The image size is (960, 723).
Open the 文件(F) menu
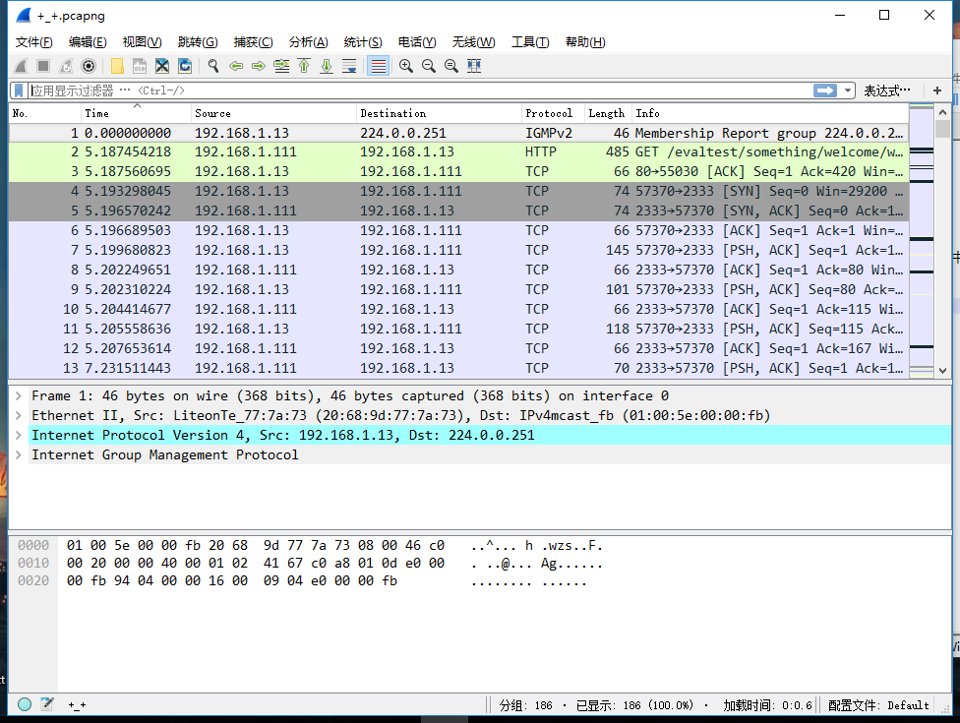pyautogui.click(x=33, y=42)
